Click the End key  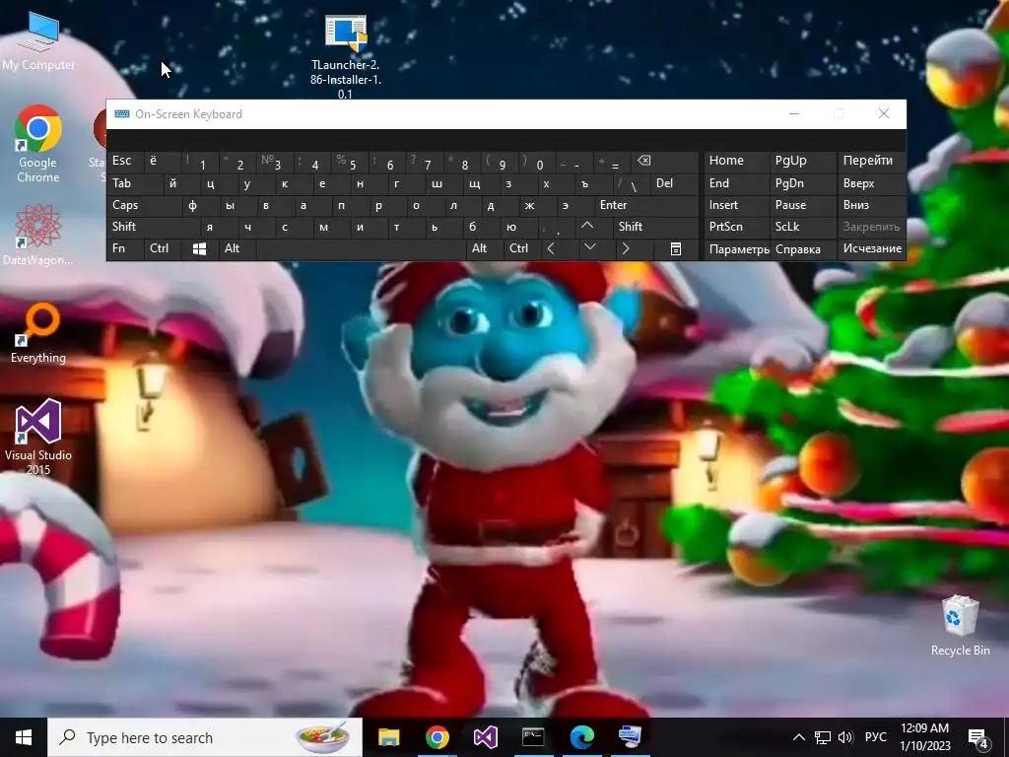coord(737,183)
